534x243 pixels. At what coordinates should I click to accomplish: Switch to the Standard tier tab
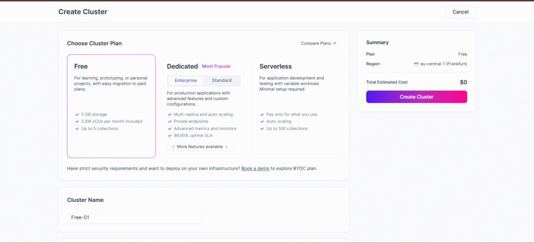222,81
